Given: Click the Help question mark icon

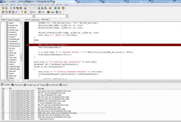Looking at the screenshot, I should pos(21,12).
